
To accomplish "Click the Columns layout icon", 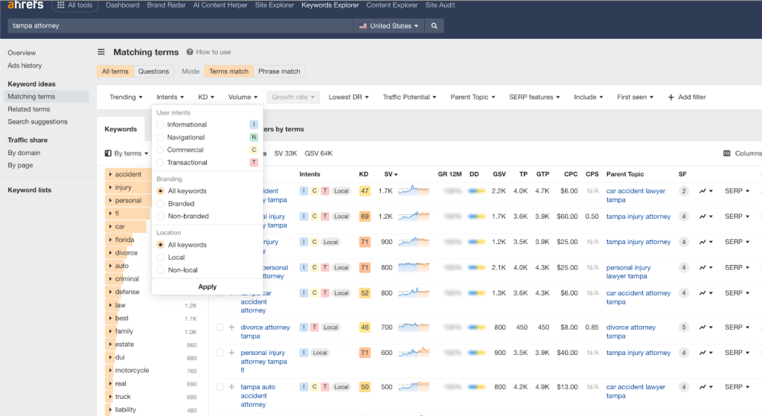I will [727, 153].
